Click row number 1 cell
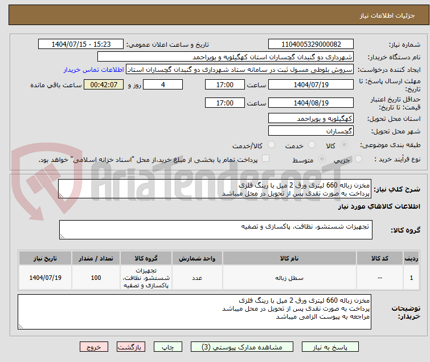Viewport: 430px width, 362px height. pyautogui.click(x=411, y=278)
